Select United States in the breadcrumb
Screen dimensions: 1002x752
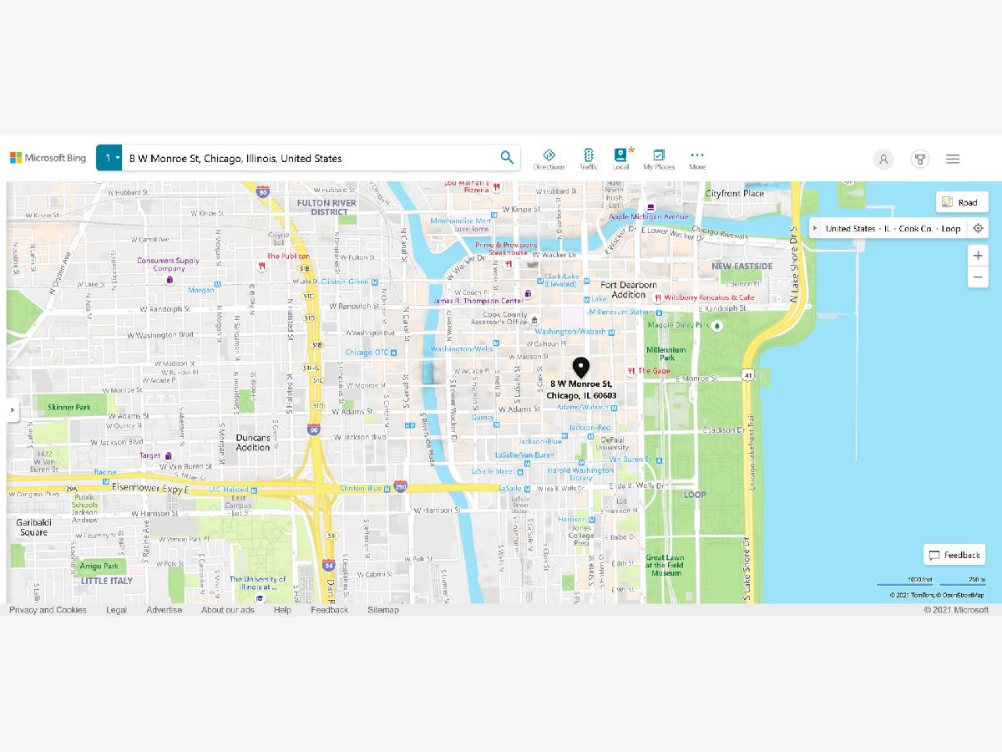[851, 228]
